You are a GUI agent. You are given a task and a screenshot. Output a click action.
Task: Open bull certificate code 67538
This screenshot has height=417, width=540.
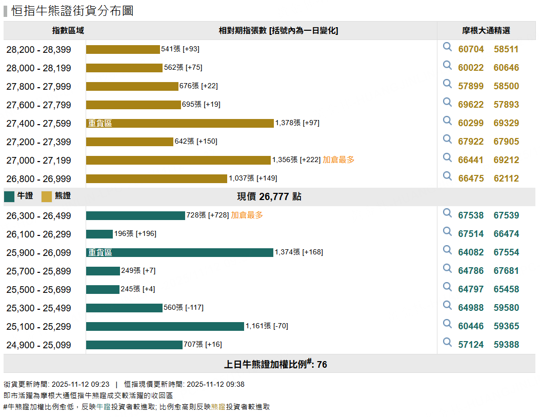[471, 215]
